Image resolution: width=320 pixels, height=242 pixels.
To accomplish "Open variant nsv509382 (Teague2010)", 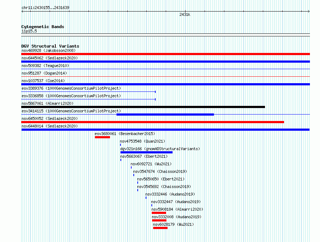I will 45,66.
